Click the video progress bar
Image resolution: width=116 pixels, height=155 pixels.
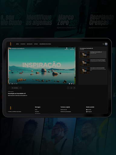42,83
